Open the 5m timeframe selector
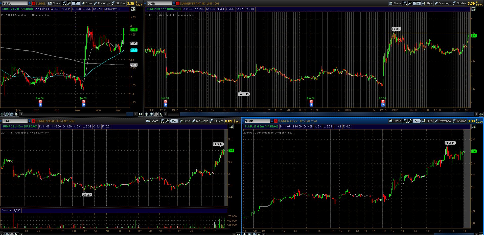The height and width of the screenshot is (235, 484). [x=417, y=121]
